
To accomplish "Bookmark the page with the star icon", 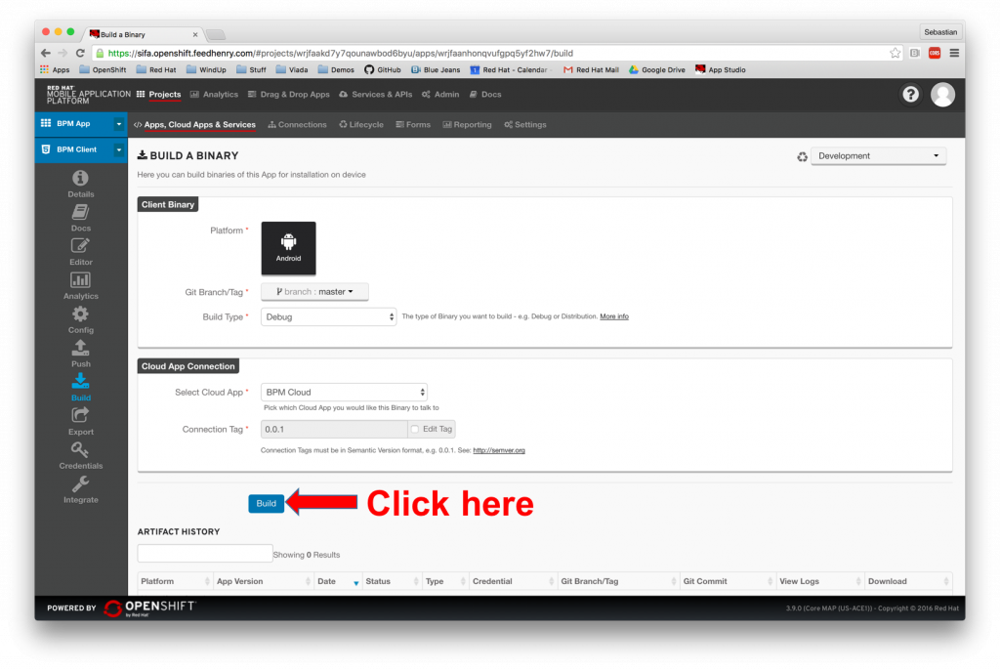I will click(x=896, y=53).
